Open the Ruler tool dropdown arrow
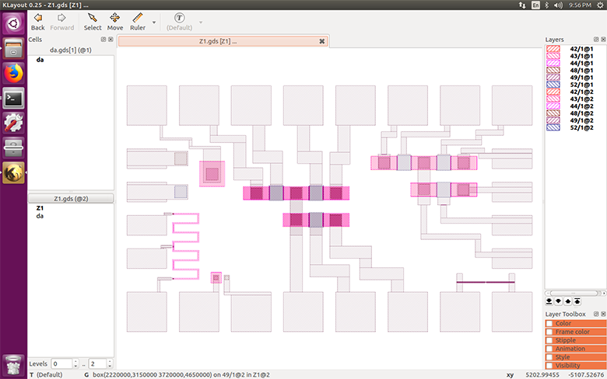 (154, 23)
